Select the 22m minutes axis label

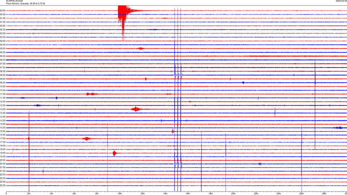[x=256, y=194]
